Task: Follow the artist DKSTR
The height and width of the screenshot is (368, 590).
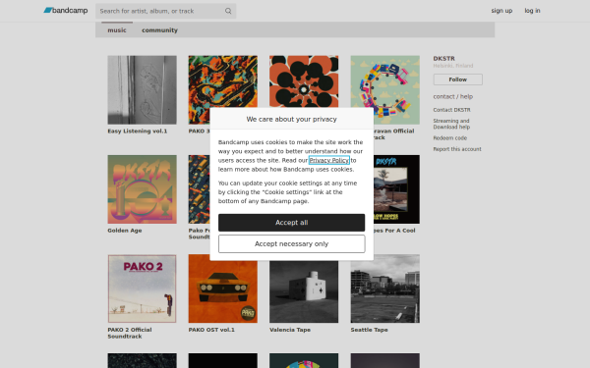Action: coord(457,79)
